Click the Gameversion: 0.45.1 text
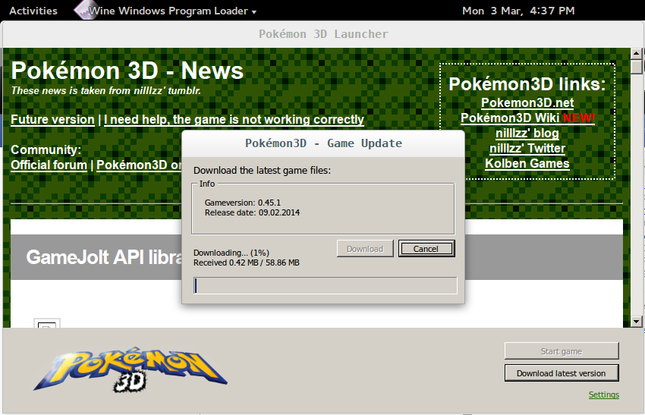The width and height of the screenshot is (645, 415). click(x=243, y=203)
